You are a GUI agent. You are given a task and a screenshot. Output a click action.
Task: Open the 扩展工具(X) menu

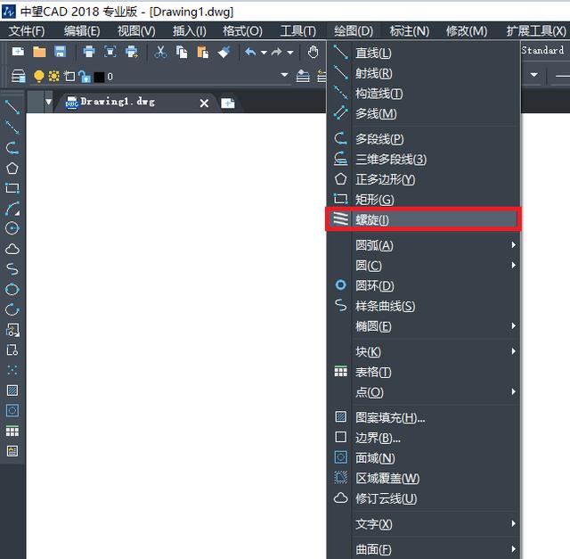coord(536,31)
